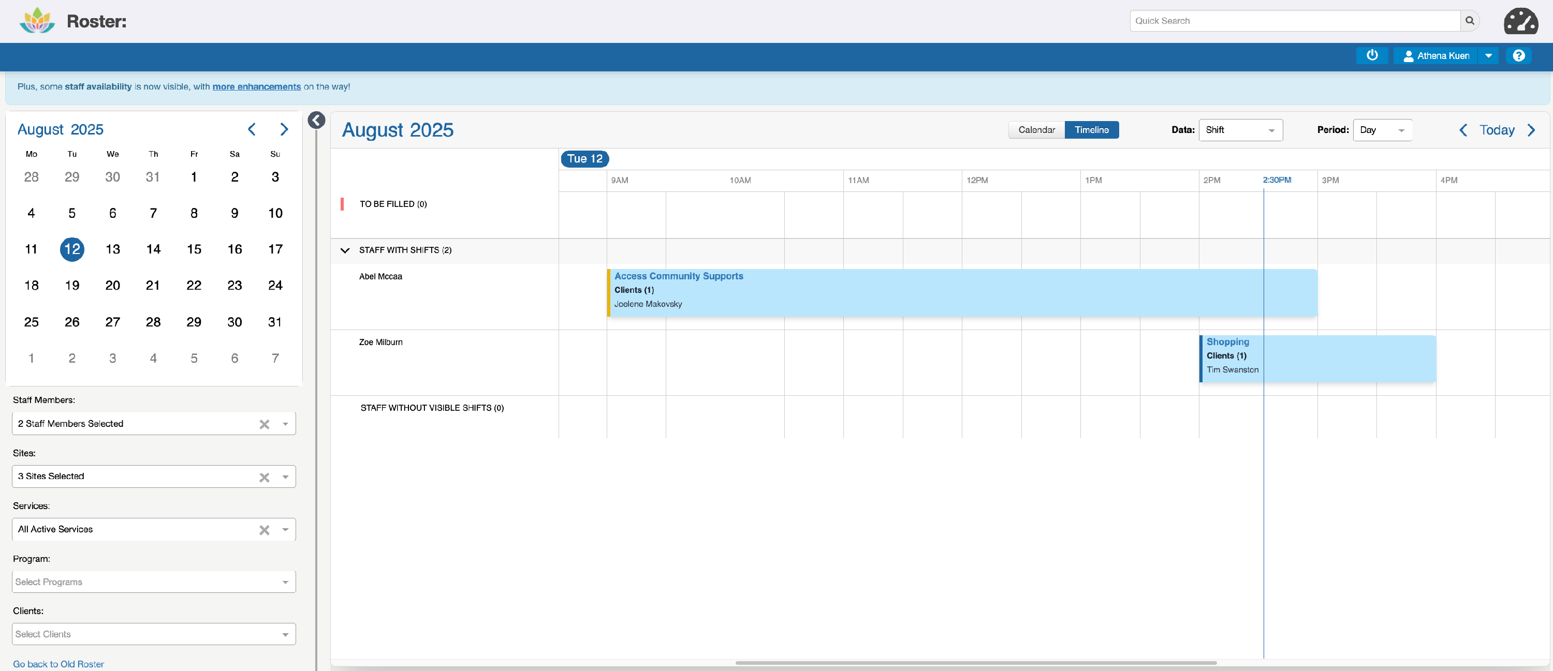Go to next day in timeline
The height and width of the screenshot is (671, 1553).
click(1531, 130)
